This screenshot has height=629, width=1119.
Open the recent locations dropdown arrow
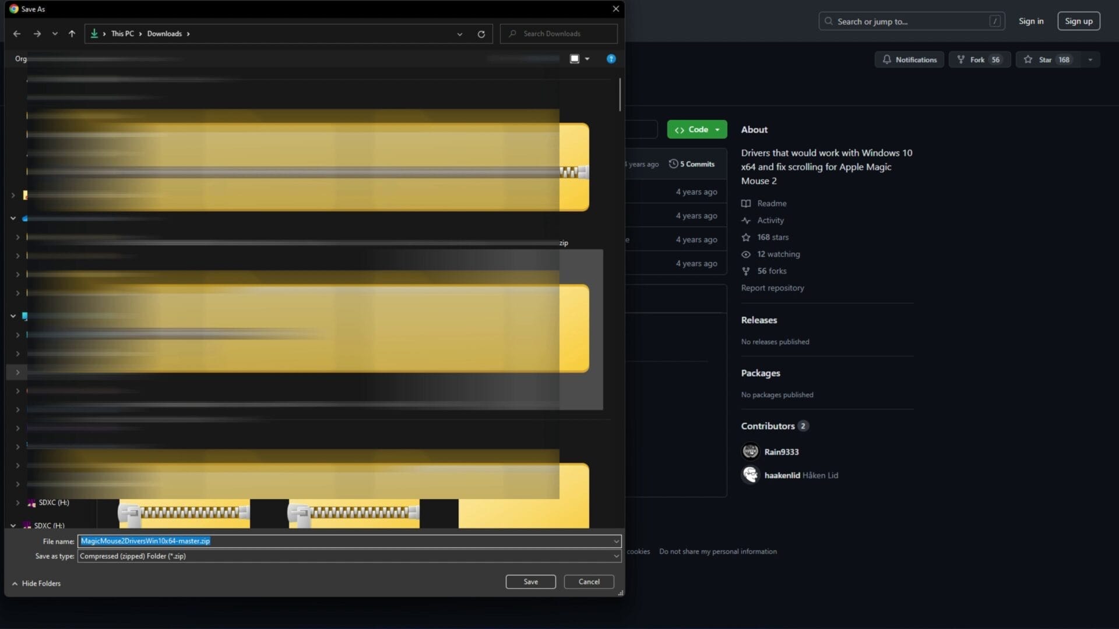[x=55, y=34]
